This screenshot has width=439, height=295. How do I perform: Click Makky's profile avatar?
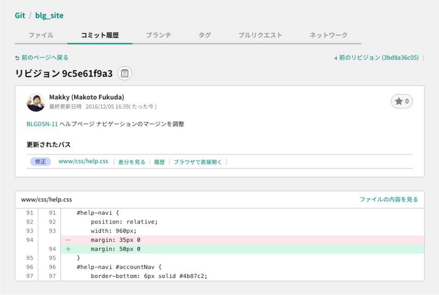(36, 102)
